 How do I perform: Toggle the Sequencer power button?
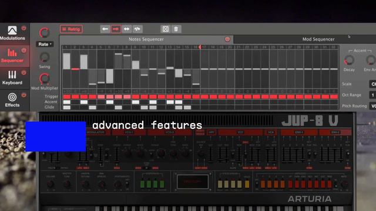click(x=23, y=50)
